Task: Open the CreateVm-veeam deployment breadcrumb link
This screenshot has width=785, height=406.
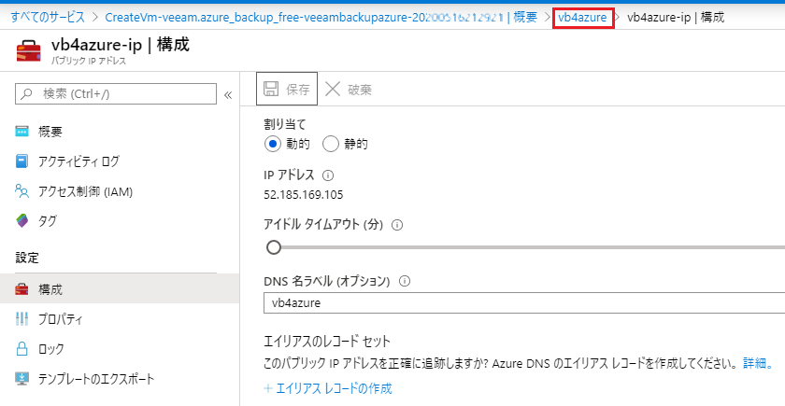Action: pos(321,18)
